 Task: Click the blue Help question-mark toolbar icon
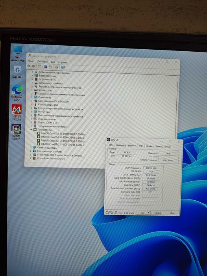[x=46, y=67]
